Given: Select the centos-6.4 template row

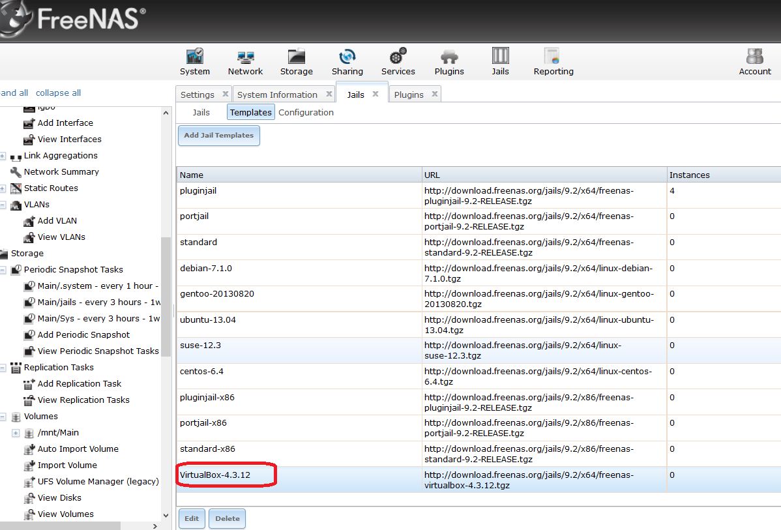Looking at the screenshot, I should pos(479,376).
